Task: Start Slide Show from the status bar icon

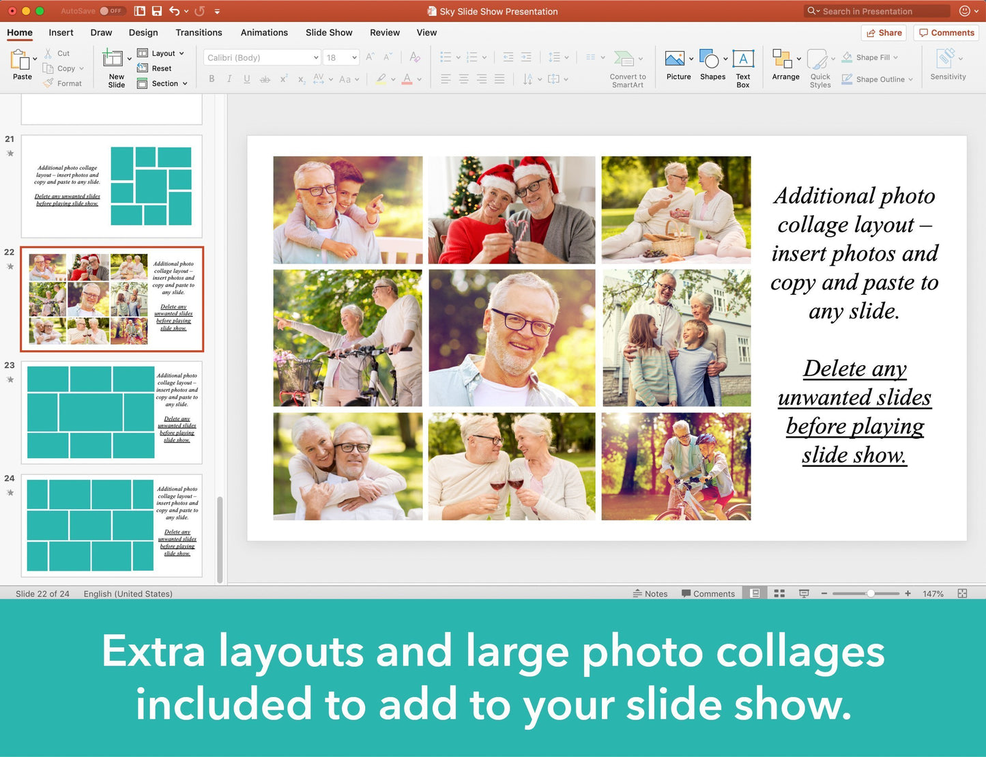Action: (804, 593)
